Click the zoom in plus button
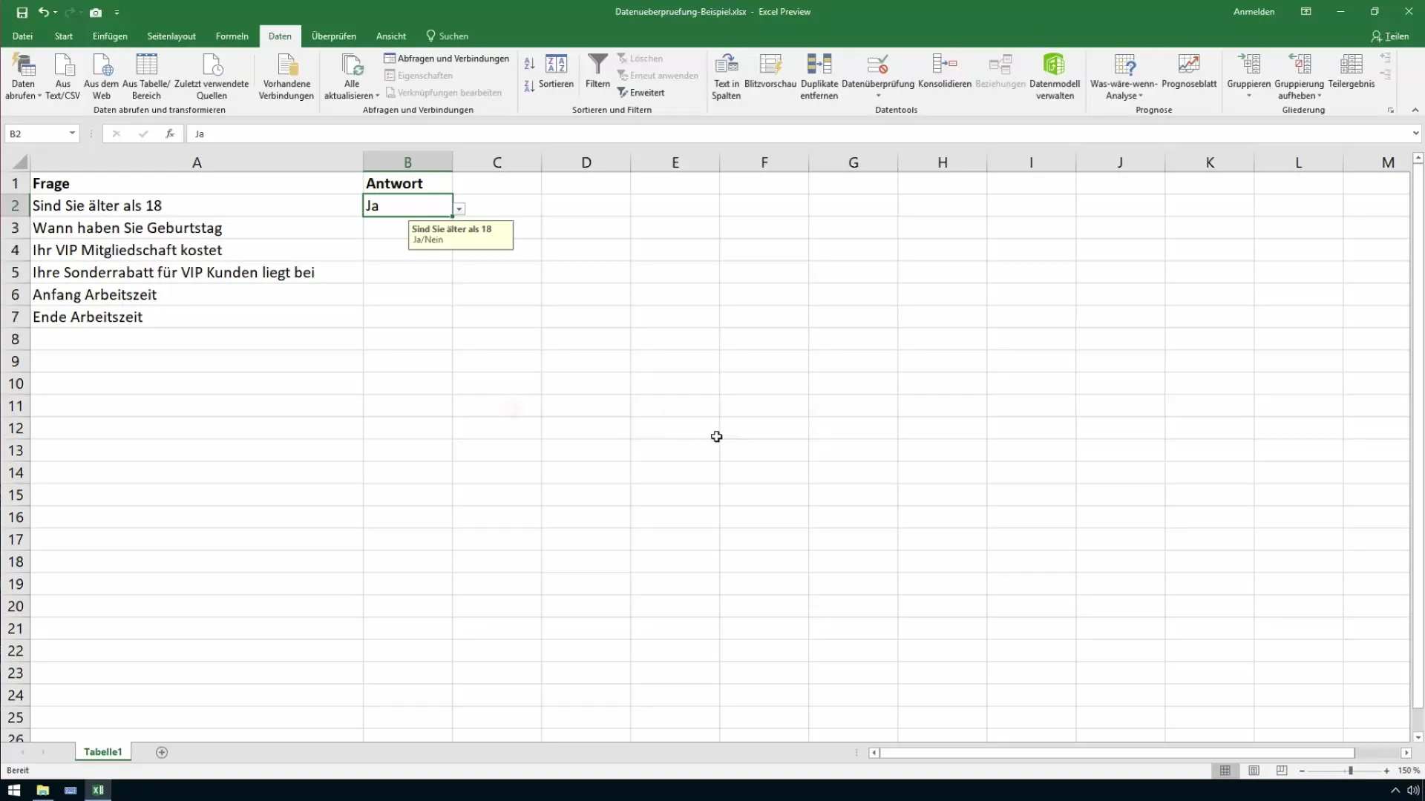 [1386, 771]
